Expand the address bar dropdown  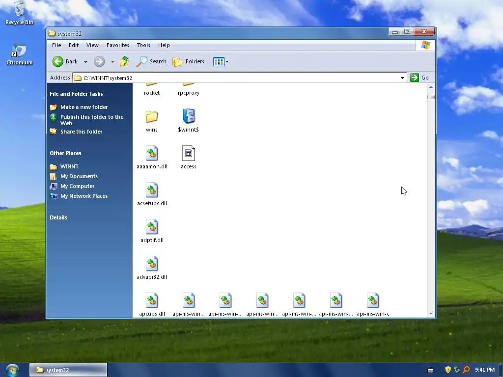click(x=402, y=78)
